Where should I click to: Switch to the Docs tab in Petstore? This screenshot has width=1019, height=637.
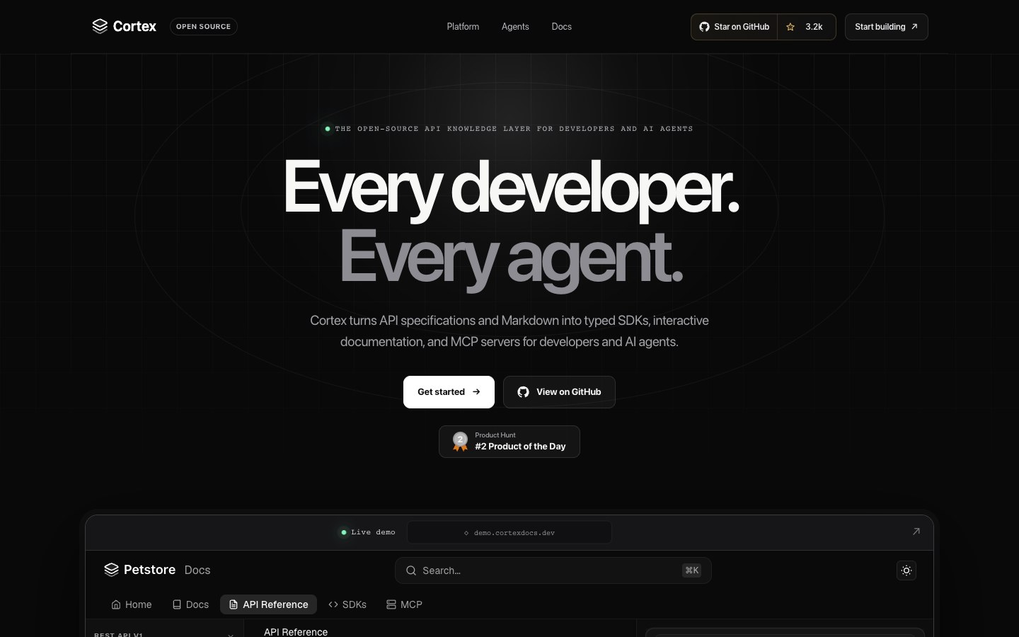click(190, 604)
